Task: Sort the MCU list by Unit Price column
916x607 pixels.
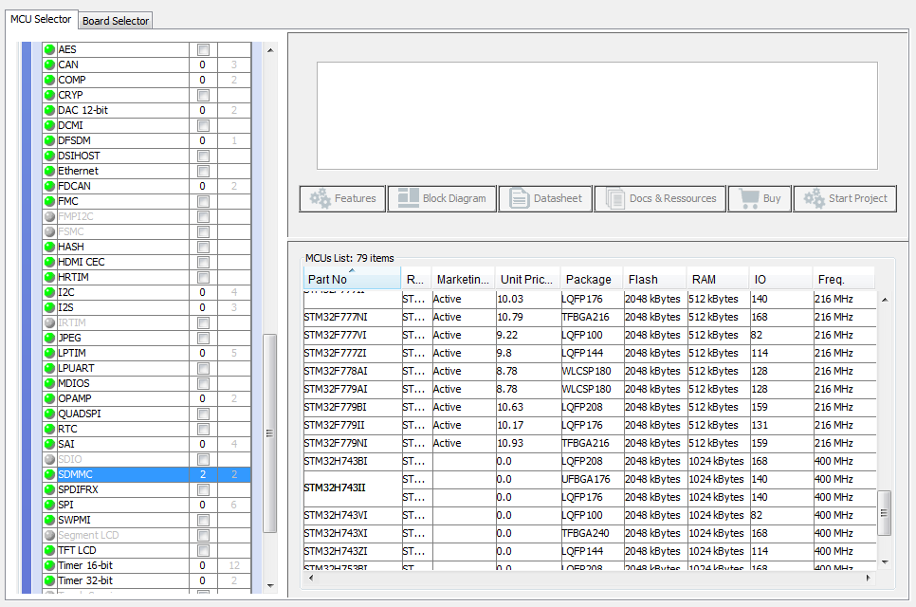Action: pos(527,279)
